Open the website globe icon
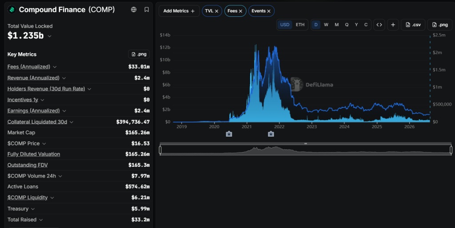The height and width of the screenshot is (228, 455). click(x=134, y=10)
